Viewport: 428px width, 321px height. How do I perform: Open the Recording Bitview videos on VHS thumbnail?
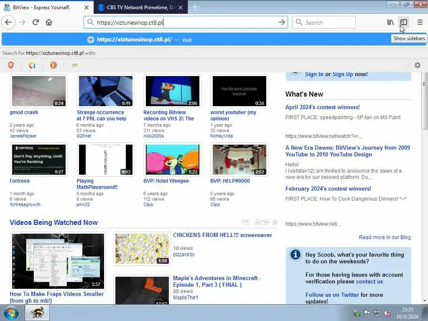click(173, 91)
